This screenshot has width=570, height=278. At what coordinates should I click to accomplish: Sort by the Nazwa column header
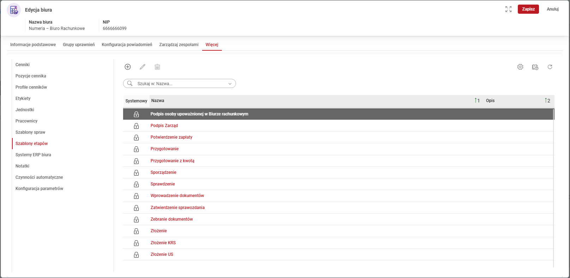click(158, 101)
